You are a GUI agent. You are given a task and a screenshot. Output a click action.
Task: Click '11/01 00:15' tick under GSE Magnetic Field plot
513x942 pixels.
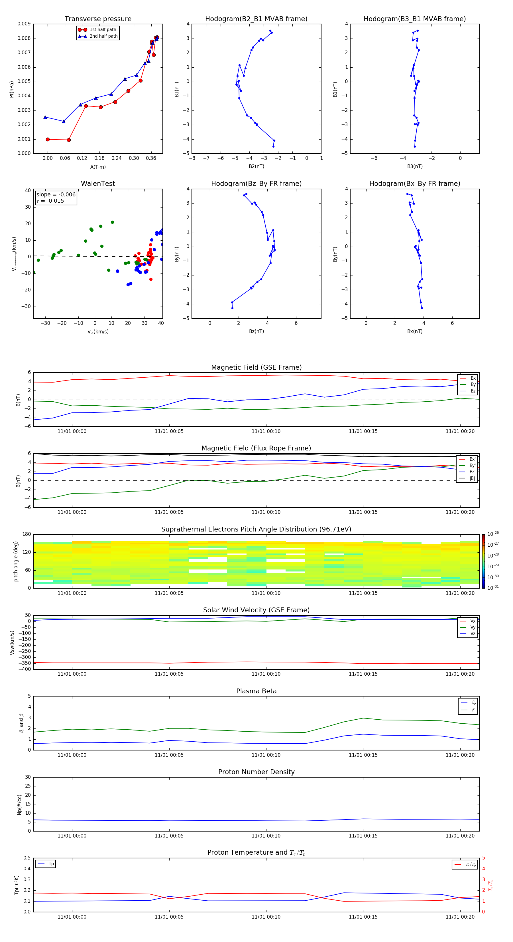pos(363,432)
